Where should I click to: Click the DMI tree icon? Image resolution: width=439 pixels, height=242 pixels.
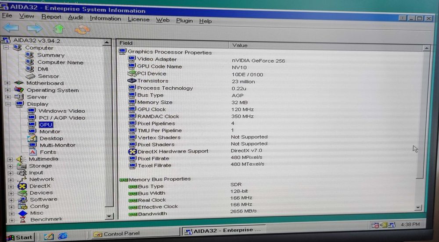pos(29,69)
